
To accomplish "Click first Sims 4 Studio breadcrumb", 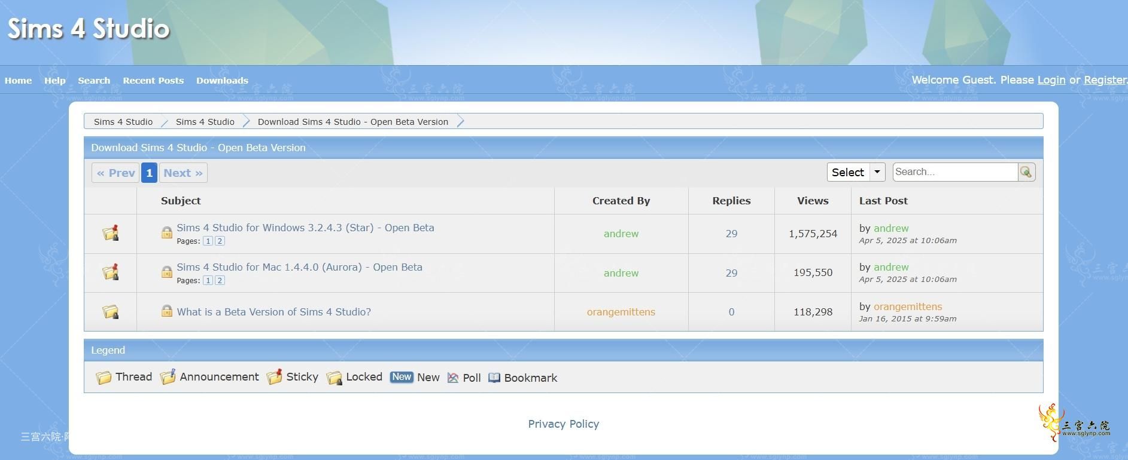I will pos(123,122).
